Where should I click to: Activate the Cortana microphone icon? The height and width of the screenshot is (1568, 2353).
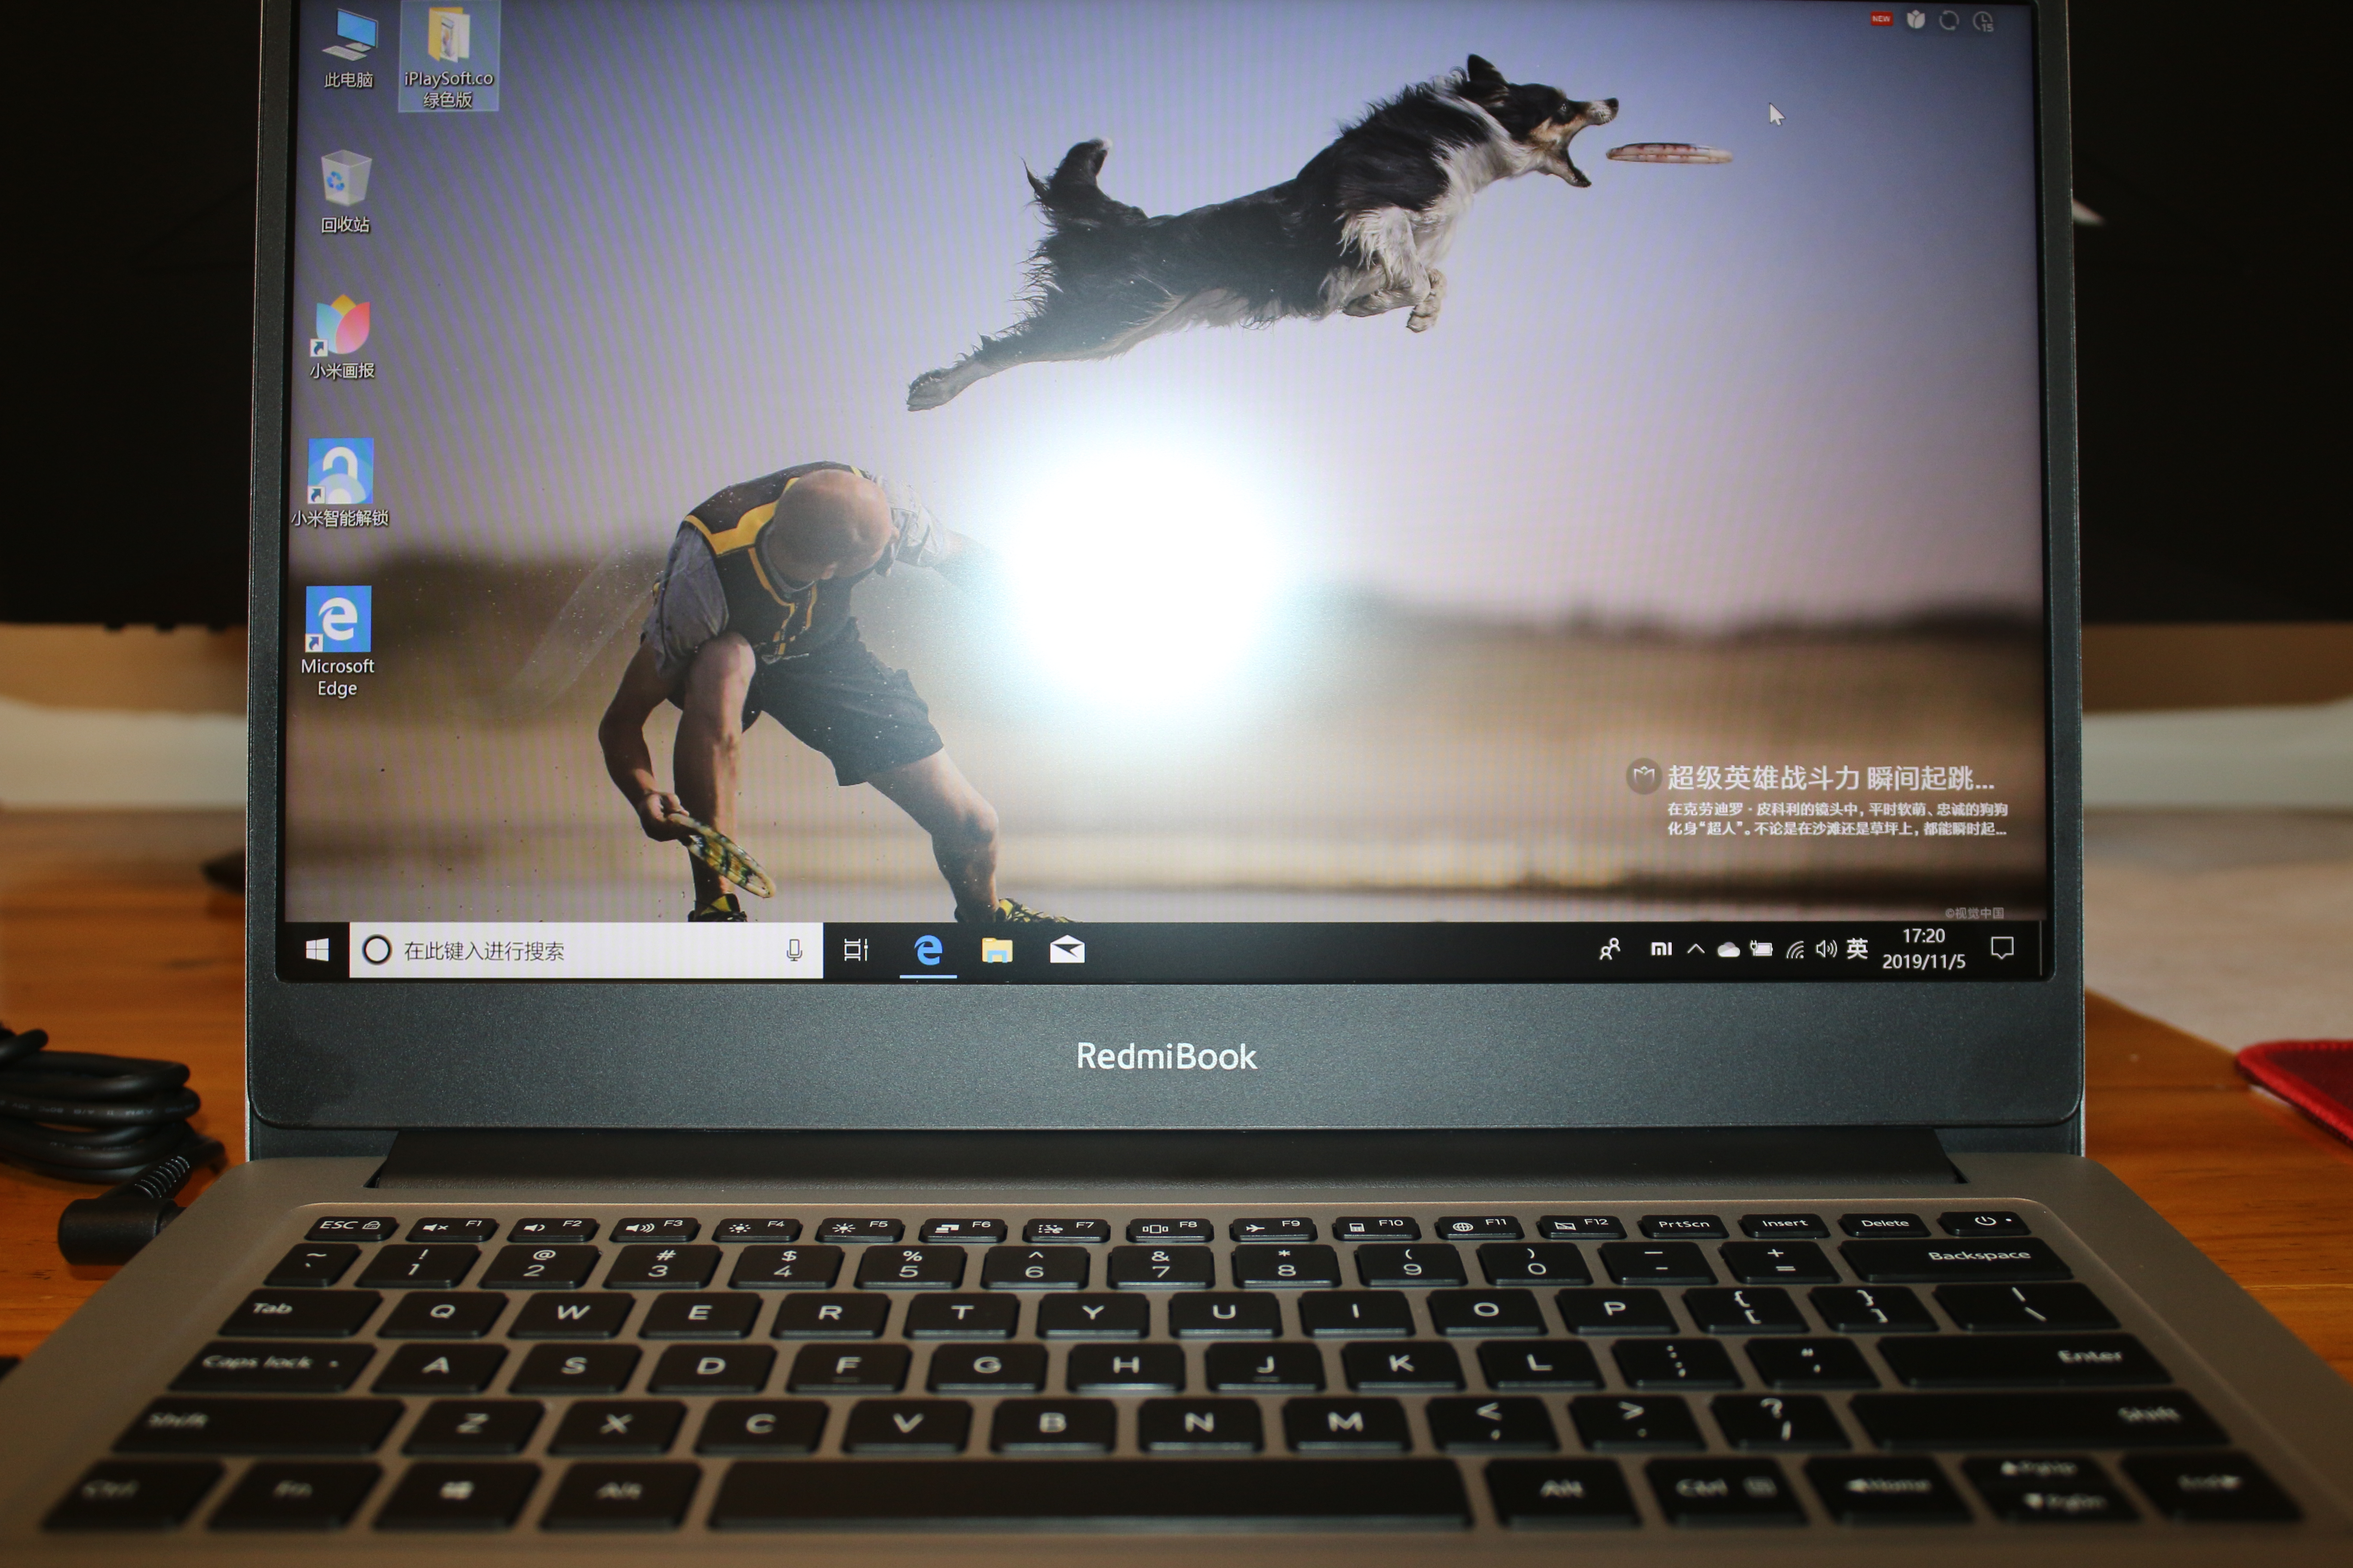[x=793, y=950]
